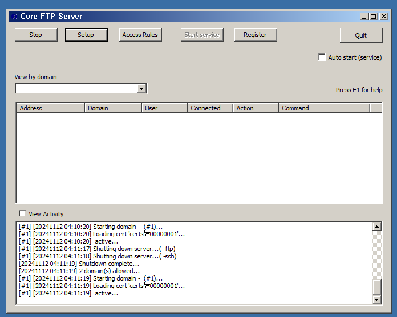
Task: Enable Auto start (service) checkbox
Action: (x=322, y=57)
